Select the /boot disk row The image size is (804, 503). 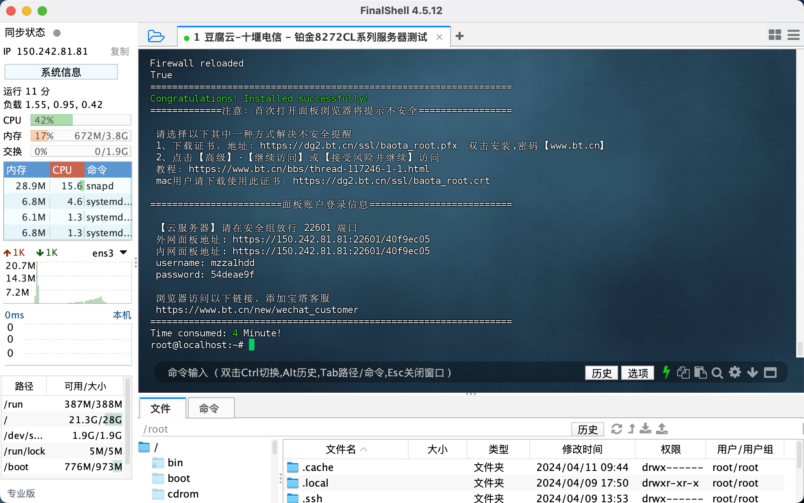coord(63,467)
